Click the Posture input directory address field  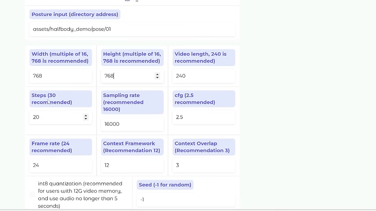pos(133,29)
